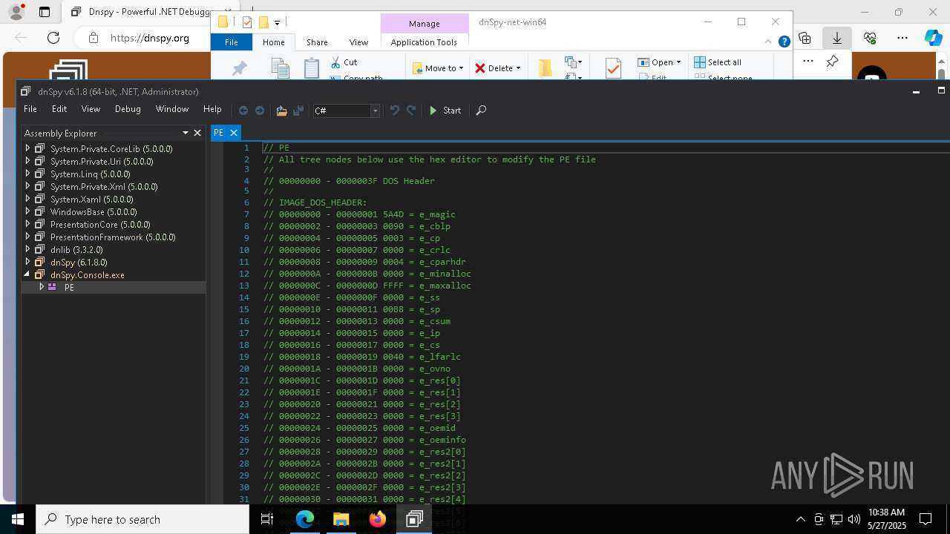This screenshot has height=534, width=950.
Task: Expand the PresentationCore assembly node
Action: [x=27, y=224]
